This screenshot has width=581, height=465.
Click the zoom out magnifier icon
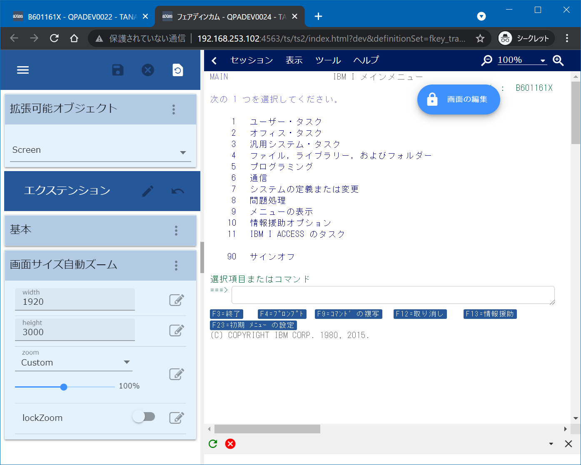point(486,60)
